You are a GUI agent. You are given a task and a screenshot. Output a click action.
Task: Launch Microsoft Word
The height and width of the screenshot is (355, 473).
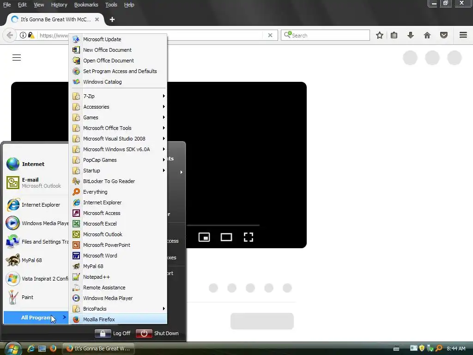(x=118, y=256)
